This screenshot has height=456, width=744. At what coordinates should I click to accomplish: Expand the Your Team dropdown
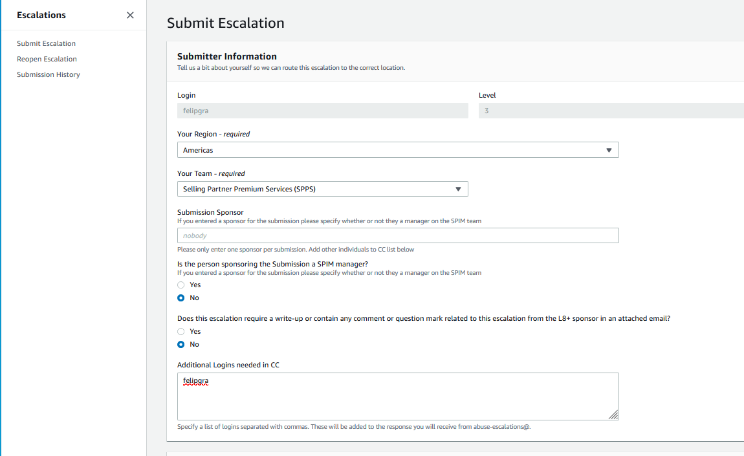click(322, 189)
